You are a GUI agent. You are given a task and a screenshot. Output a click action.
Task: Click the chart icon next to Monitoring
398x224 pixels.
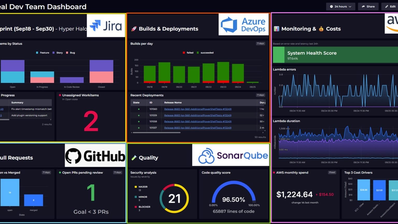[x=276, y=29]
